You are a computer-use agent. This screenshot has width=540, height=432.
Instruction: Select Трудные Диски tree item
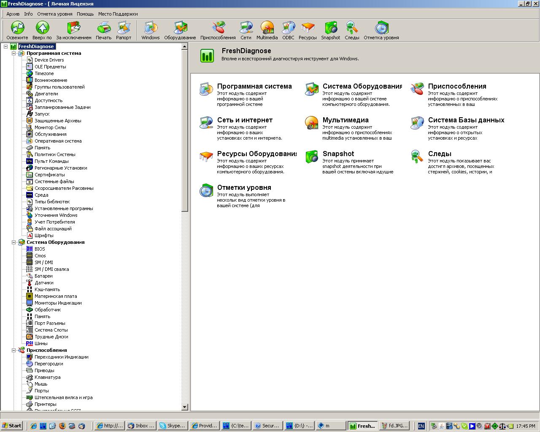[x=51, y=337]
